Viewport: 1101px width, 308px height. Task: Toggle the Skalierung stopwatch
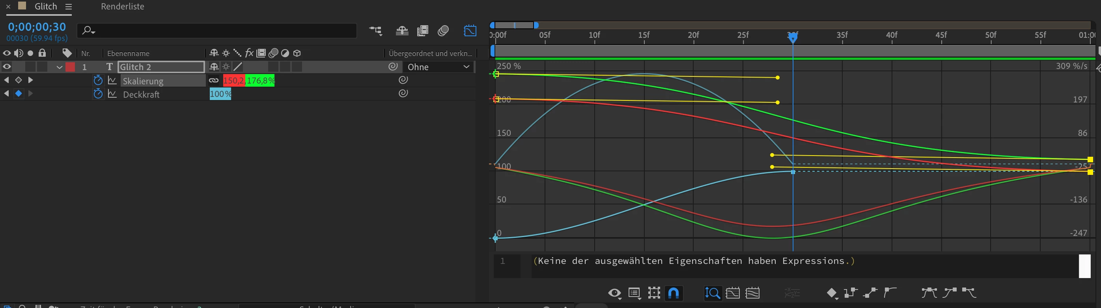point(98,80)
